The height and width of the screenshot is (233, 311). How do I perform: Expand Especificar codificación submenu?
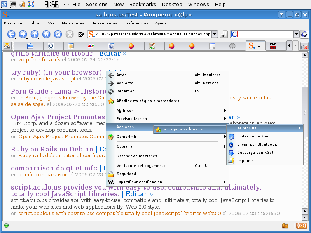click(168, 182)
